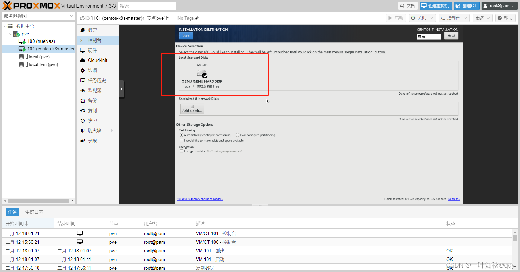Open the 文档 documentation button

(408, 6)
